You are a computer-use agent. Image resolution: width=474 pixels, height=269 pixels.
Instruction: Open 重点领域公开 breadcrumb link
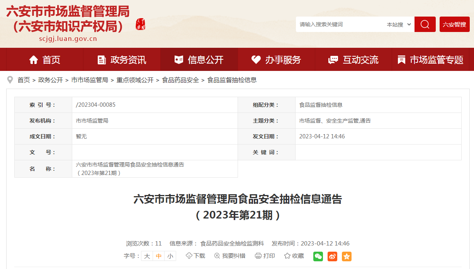click(x=135, y=80)
